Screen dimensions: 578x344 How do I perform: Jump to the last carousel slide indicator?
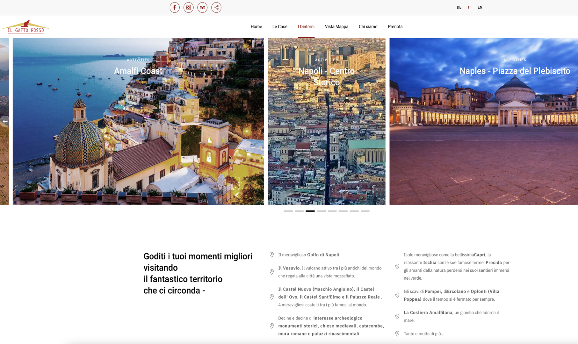tap(365, 211)
